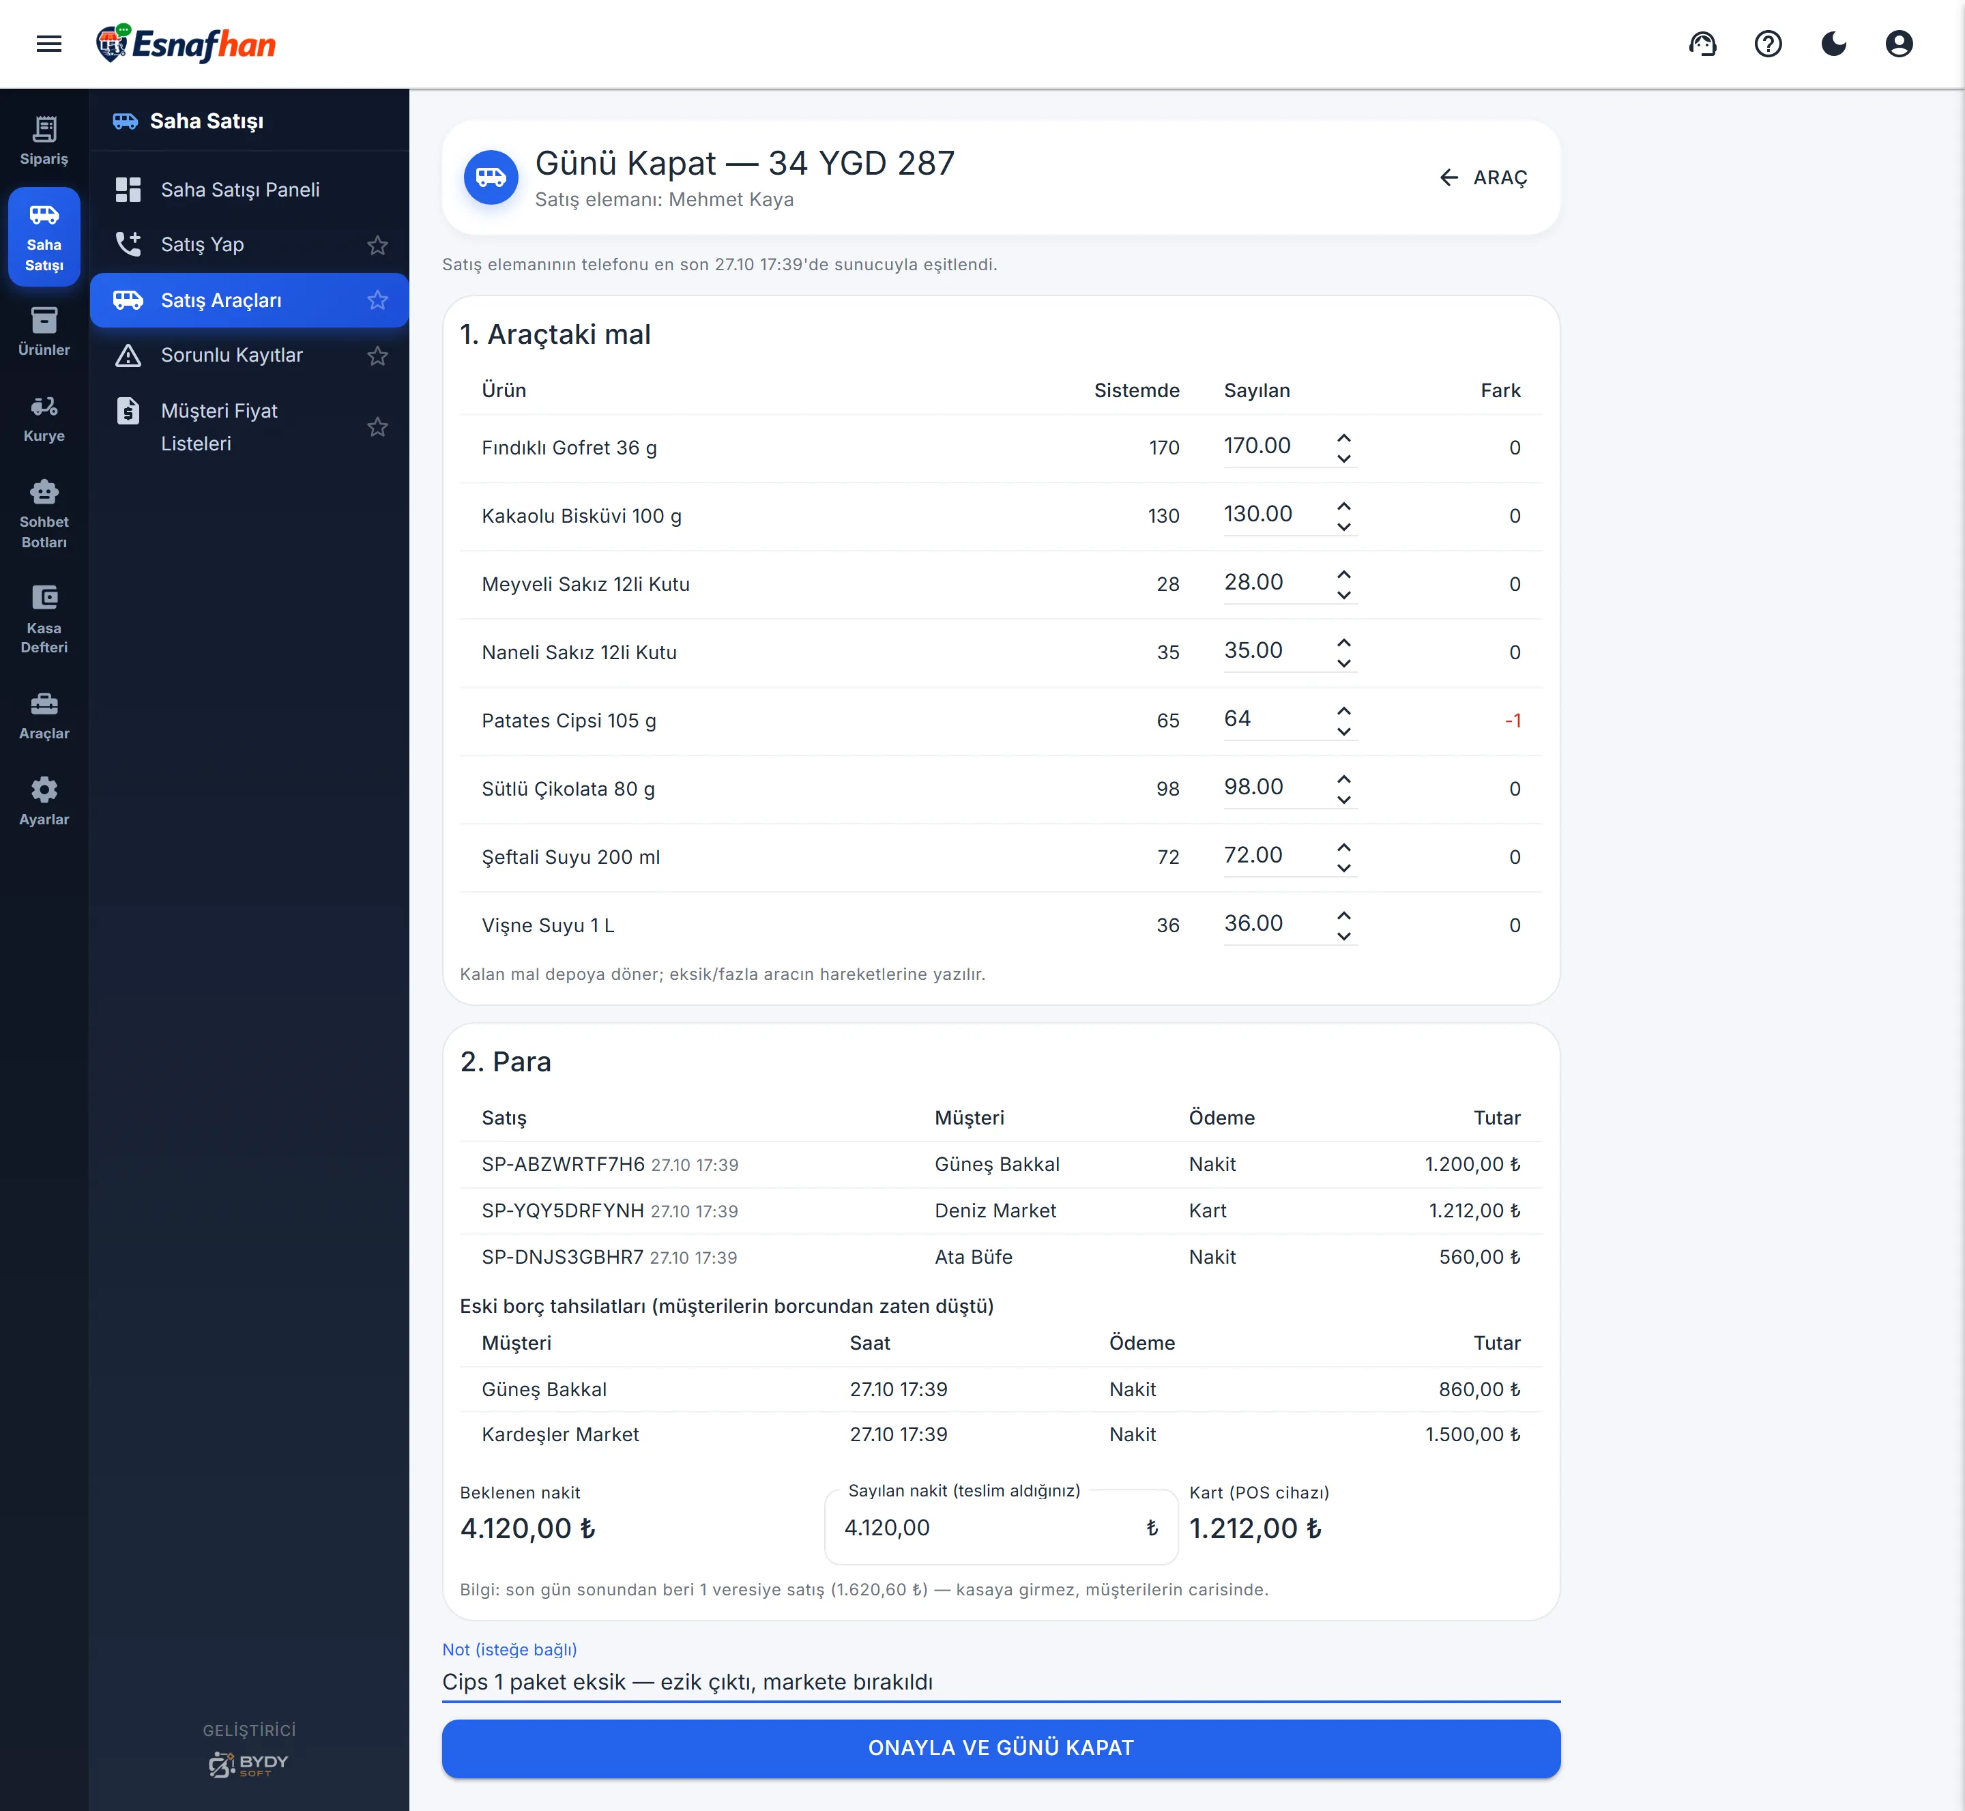Edit the Sayılan nakit amount field

click(1001, 1528)
